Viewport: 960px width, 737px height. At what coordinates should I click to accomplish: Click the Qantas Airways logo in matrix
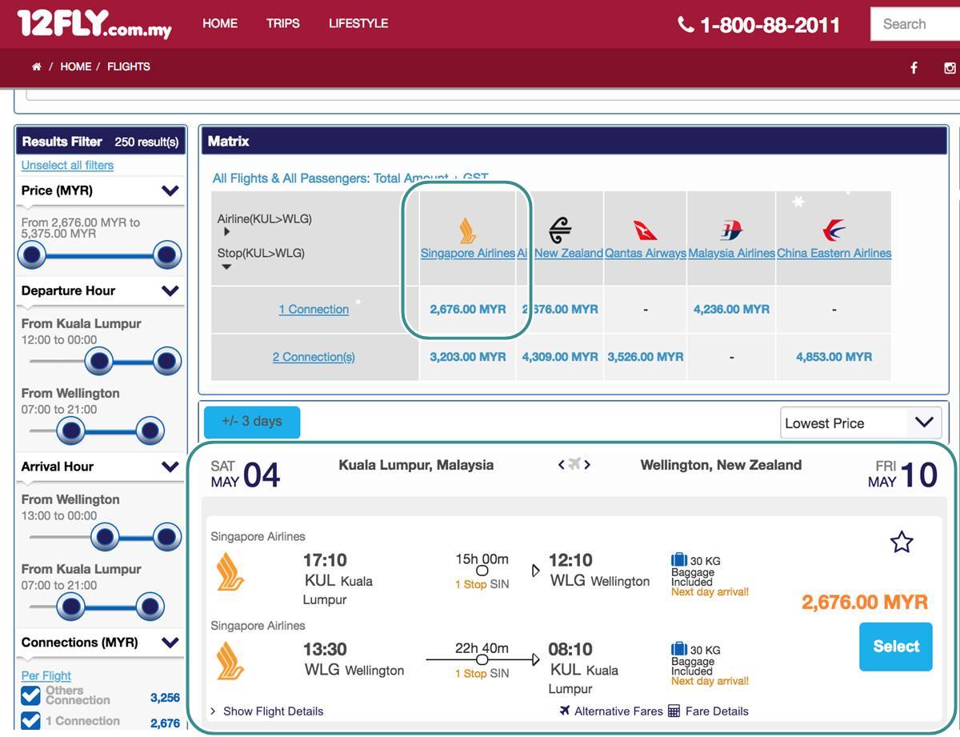click(645, 230)
